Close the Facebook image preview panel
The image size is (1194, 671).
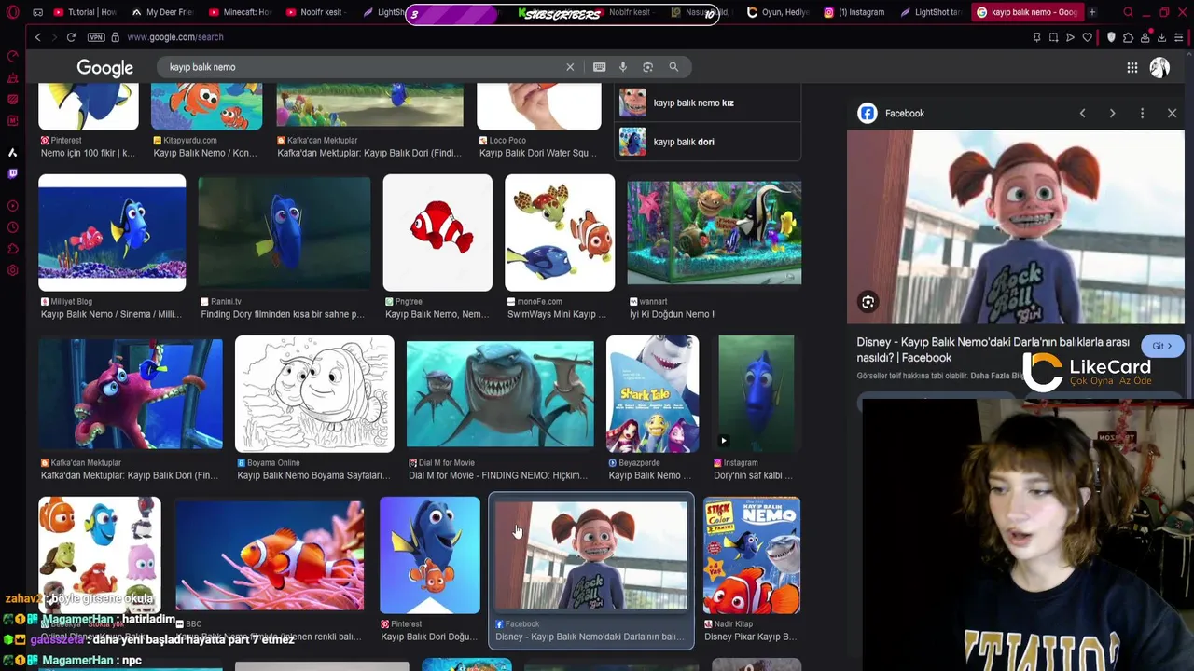1172,114
